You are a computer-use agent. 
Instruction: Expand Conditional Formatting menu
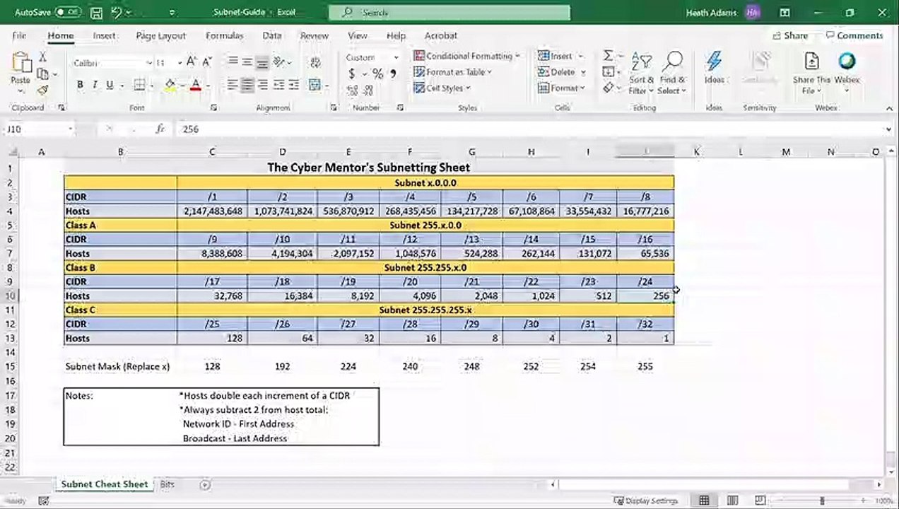click(x=466, y=56)
